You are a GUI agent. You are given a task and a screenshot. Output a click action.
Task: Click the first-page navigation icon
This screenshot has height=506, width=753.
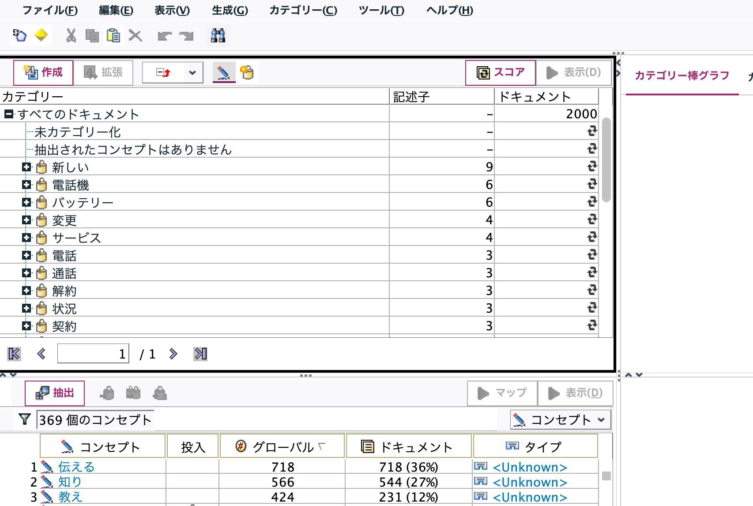coord(14,353)
